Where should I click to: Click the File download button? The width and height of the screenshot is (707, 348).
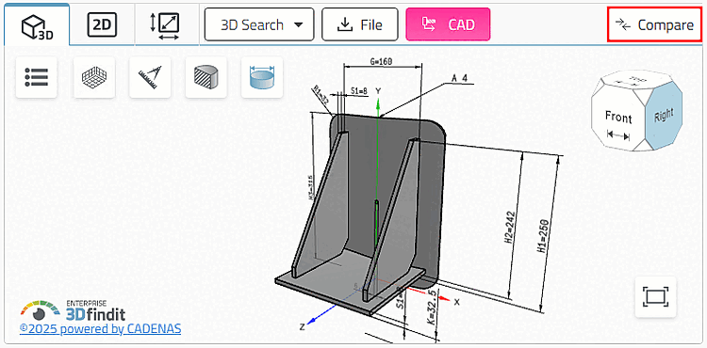pyautogui.click(x=360, y=24)
